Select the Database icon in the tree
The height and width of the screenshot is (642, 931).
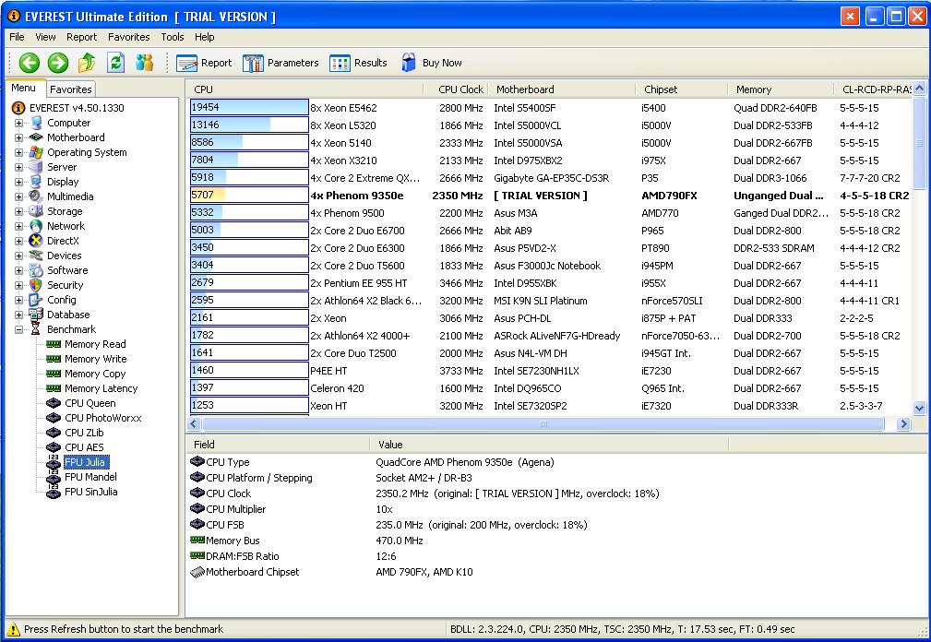[x=36, y=315]
